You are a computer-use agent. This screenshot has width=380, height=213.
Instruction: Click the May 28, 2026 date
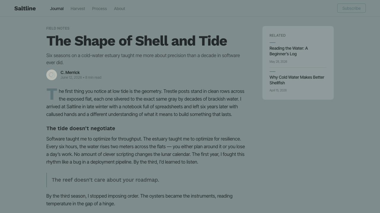278,62
